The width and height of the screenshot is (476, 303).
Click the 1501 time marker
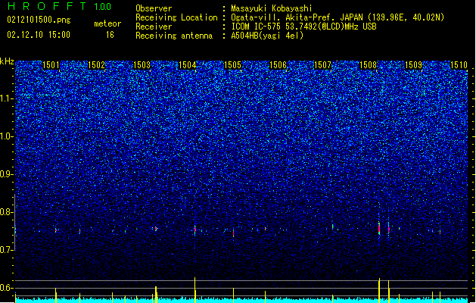point(51,64)
